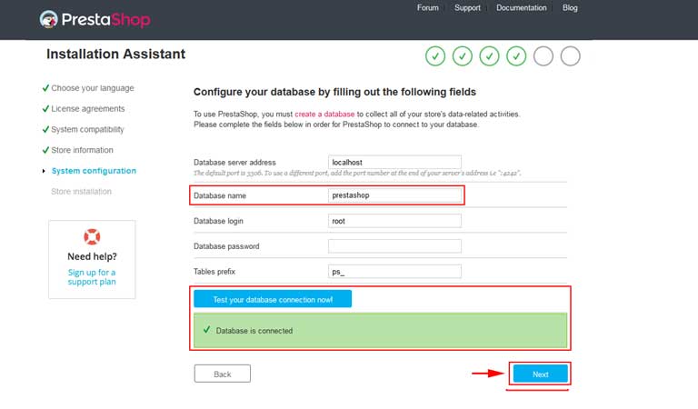Click the checkmark beside License agreements

pos(45,108)
